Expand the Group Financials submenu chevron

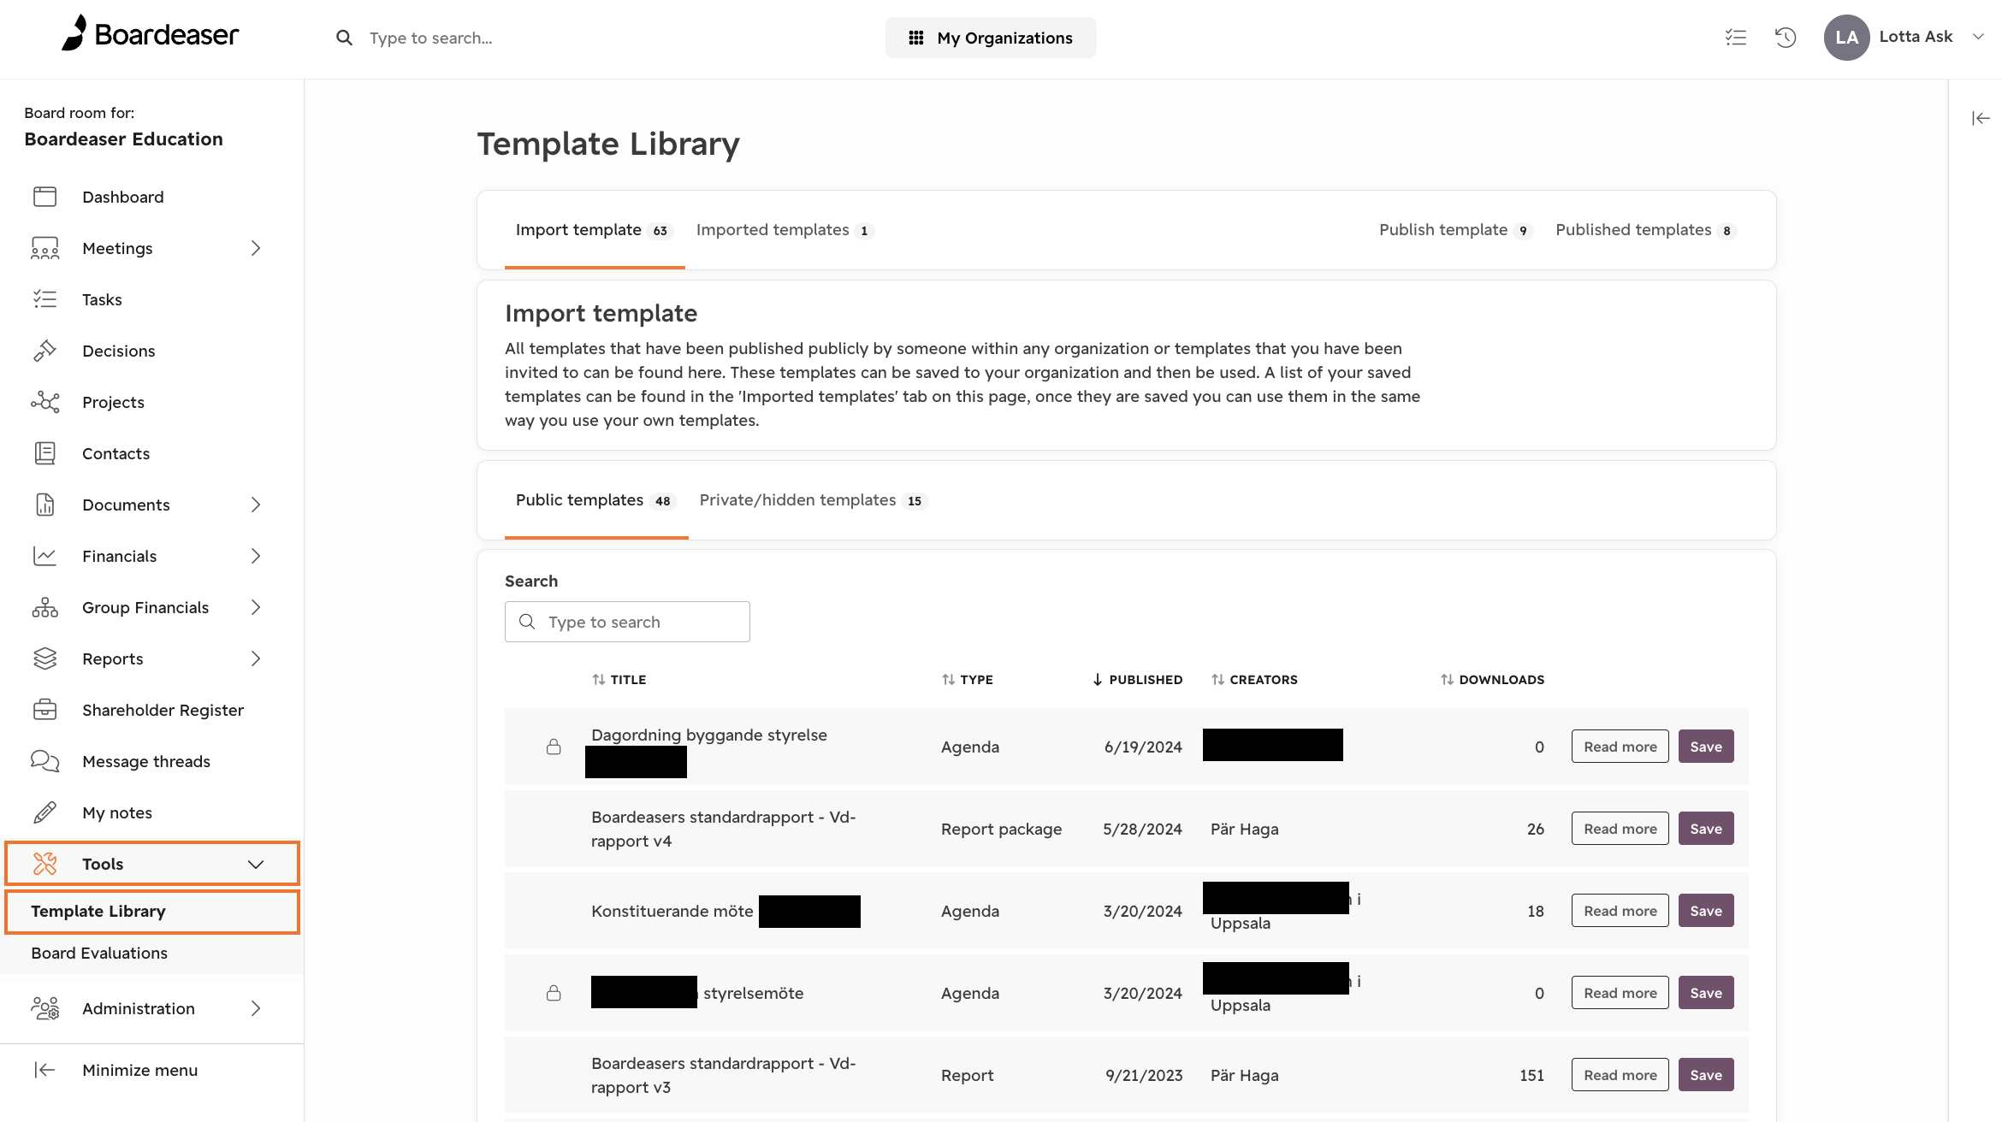click(x=256, y=607)
